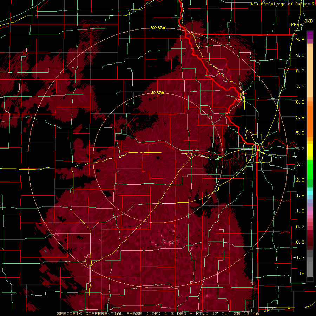This screenshot has width=316, height=316.
Task: Click the -1.3 value on the scale
Action: tap(299, 258)
